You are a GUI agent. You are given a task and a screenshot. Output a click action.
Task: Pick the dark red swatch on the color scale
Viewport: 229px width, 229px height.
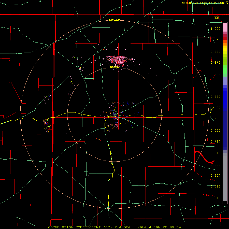point(225,38)
